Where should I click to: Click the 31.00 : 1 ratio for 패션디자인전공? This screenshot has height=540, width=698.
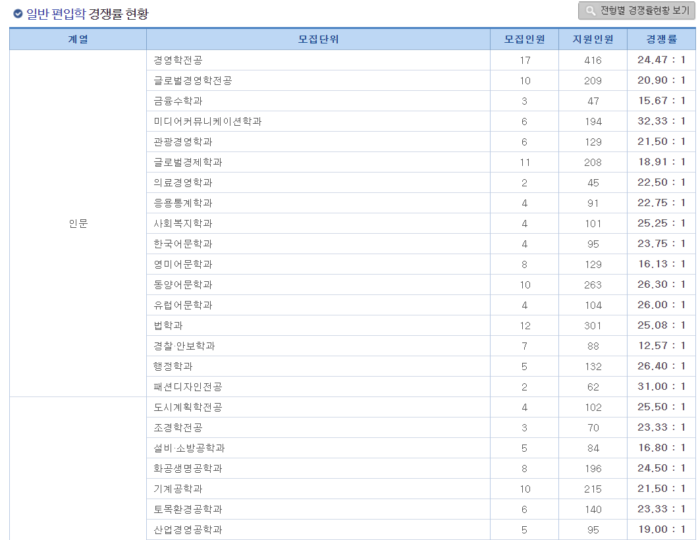tap(662, 387)
